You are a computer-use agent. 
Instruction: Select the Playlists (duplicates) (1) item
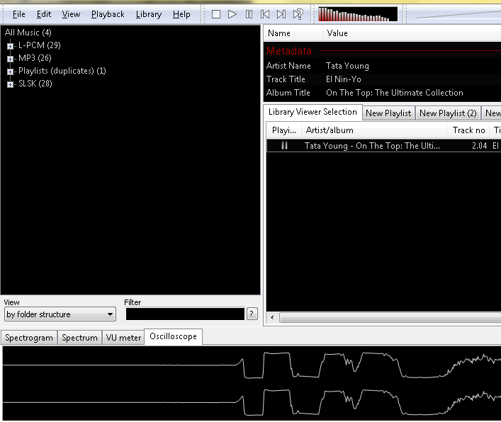(62, 71)
